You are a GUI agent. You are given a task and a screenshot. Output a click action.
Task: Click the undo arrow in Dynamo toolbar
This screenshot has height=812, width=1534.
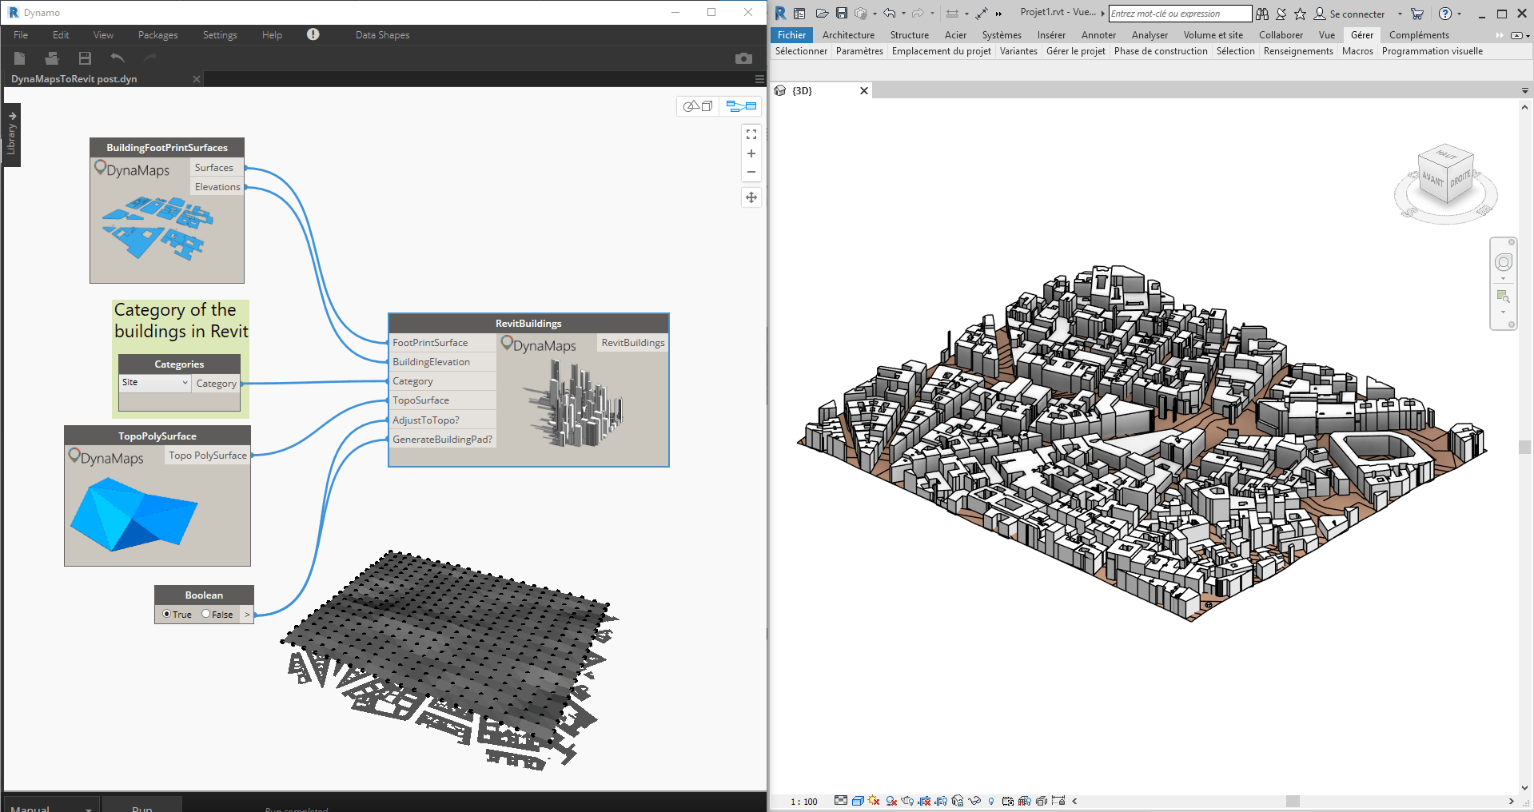click(118, 58)
